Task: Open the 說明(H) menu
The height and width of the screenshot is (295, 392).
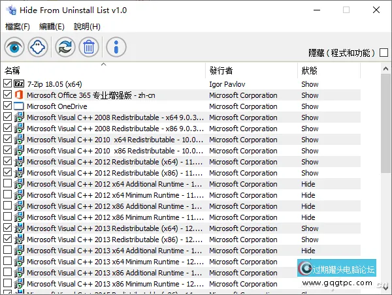Action: point(87,27)
